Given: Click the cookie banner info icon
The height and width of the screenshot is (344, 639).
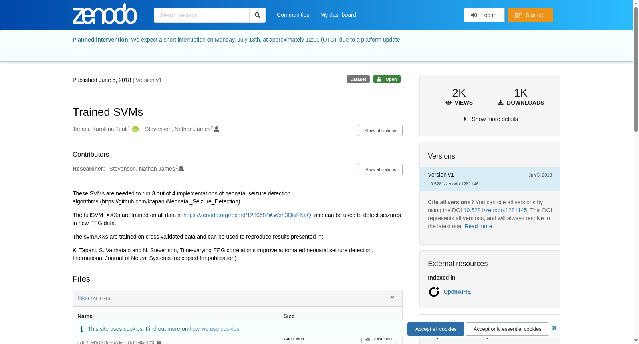Looking at the screenshot, I should [81, 329].
